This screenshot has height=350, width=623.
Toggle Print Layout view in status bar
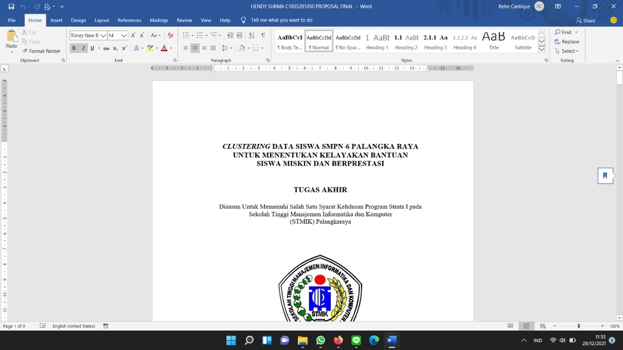[526, 326]
